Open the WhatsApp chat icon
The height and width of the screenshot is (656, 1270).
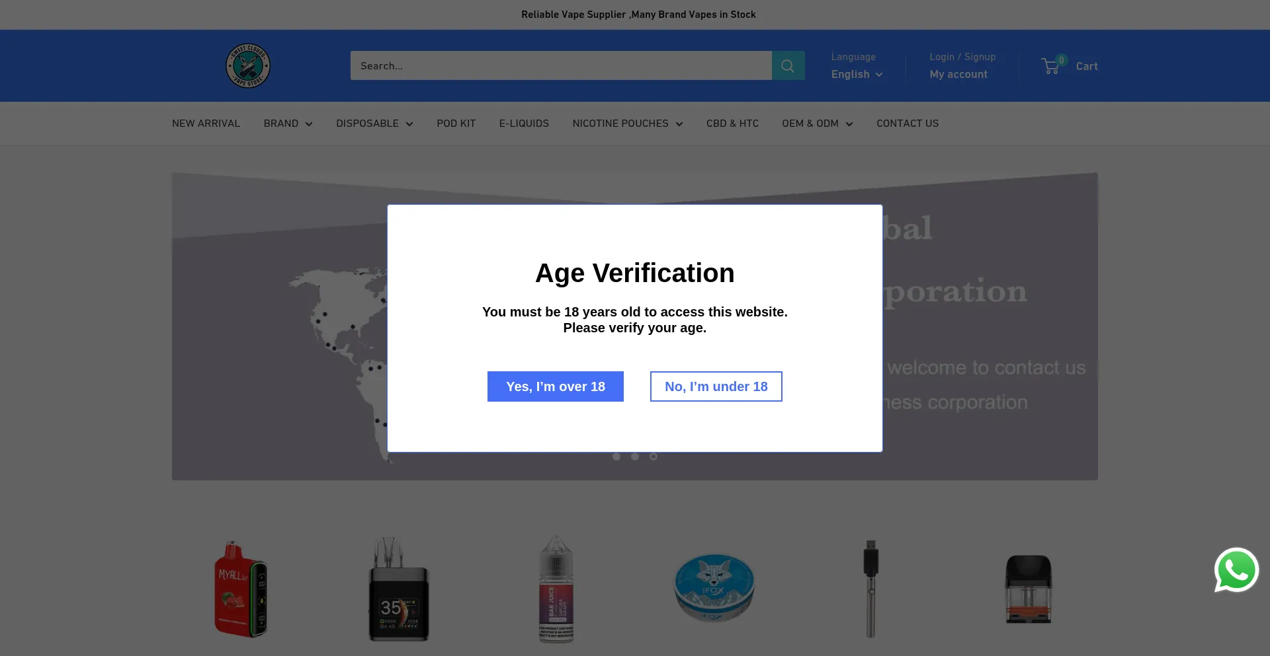[1236, 570]
